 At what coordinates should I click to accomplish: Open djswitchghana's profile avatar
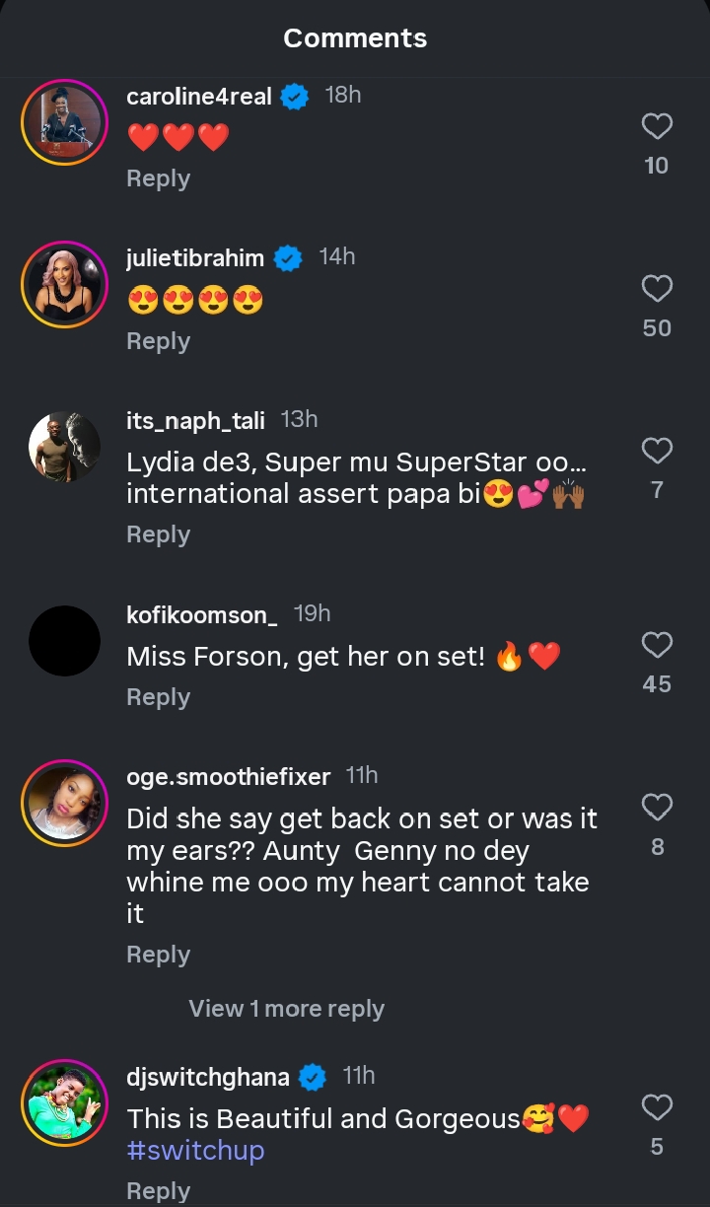click(64, 1102)
